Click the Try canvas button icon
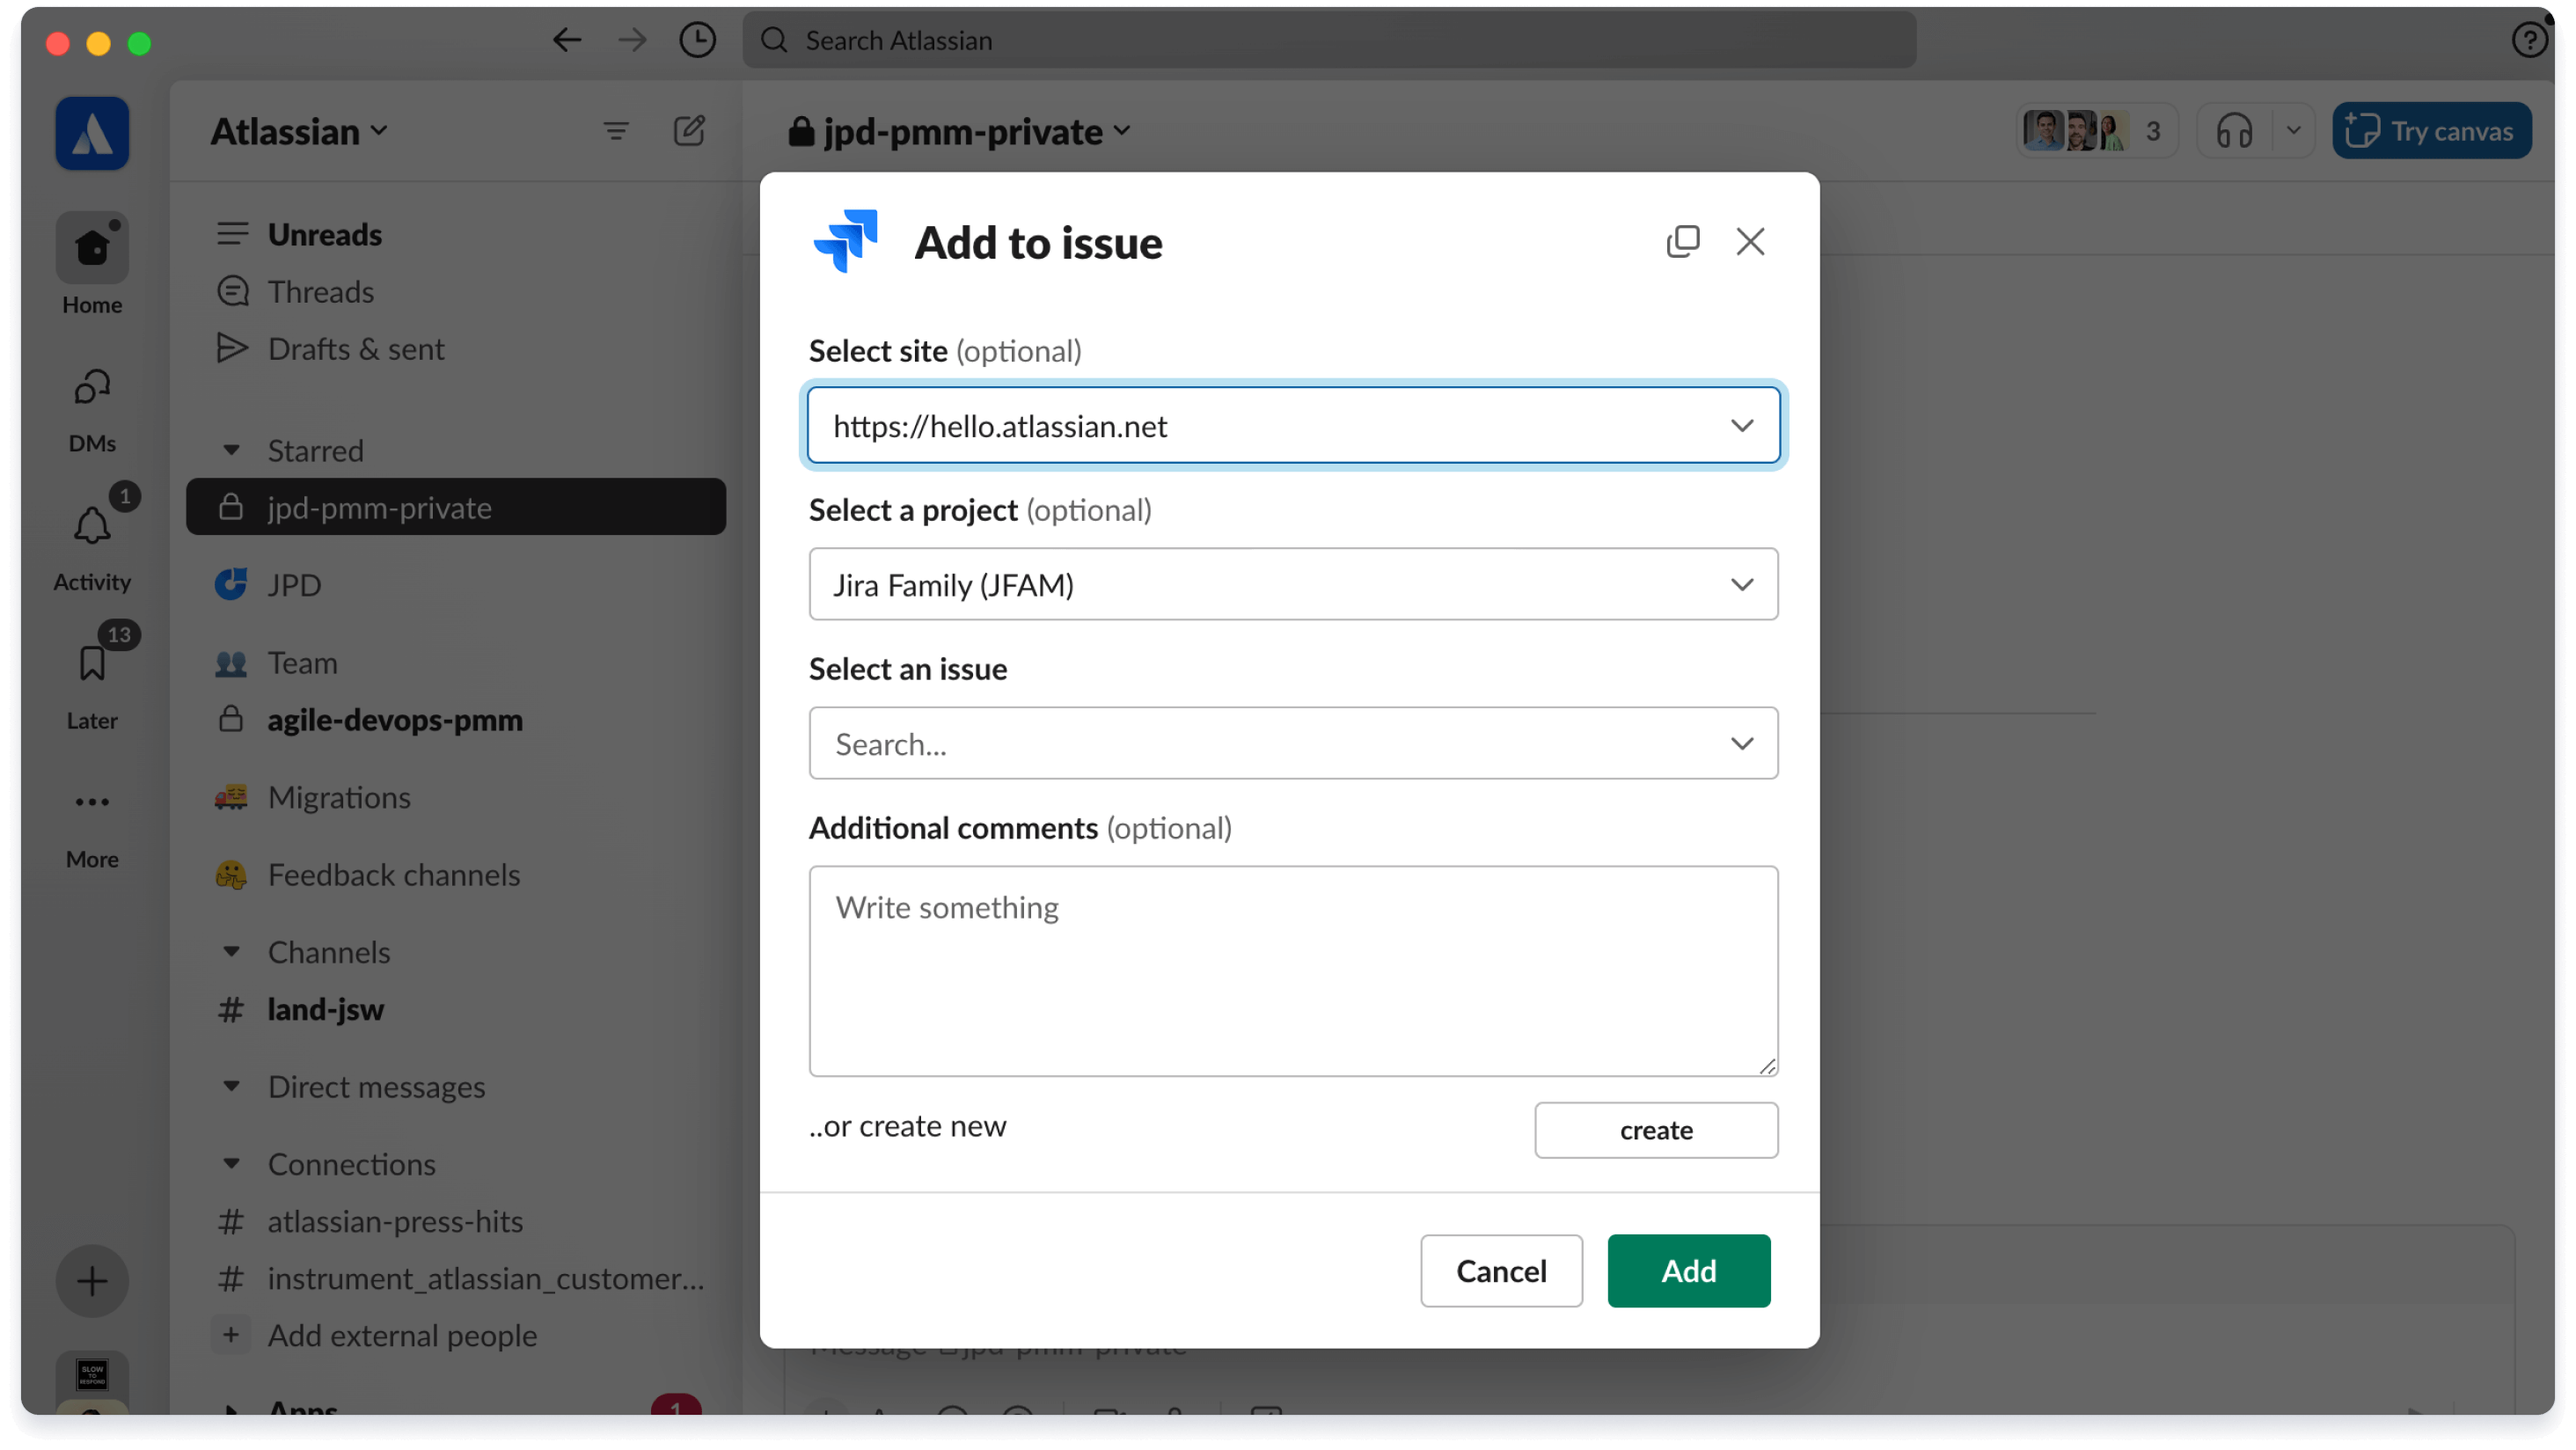 point(2362,131)
